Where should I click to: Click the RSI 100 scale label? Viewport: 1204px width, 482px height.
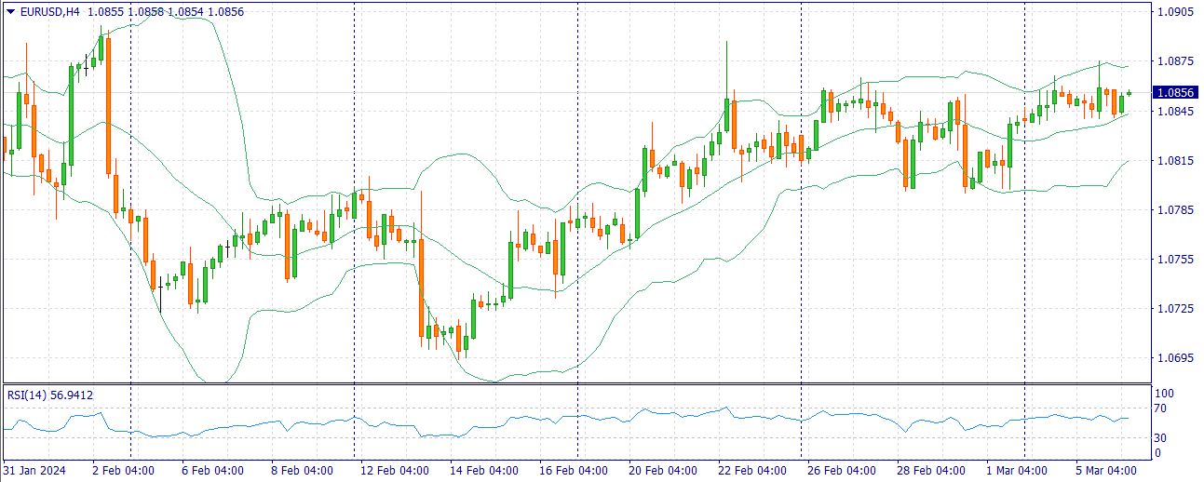click(1164, 394)
